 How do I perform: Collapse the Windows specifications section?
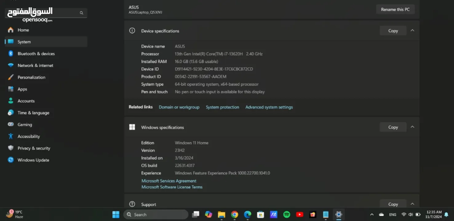point(412,127)
